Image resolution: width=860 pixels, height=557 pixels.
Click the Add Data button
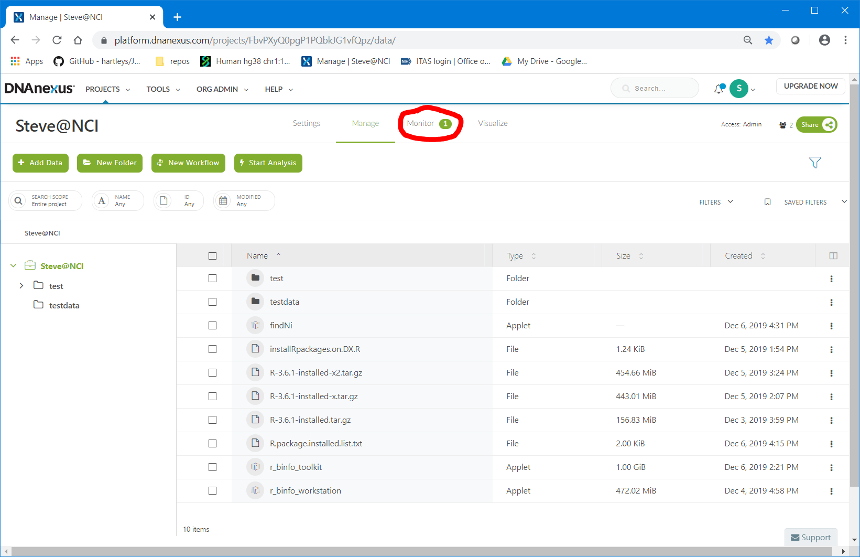40,163
